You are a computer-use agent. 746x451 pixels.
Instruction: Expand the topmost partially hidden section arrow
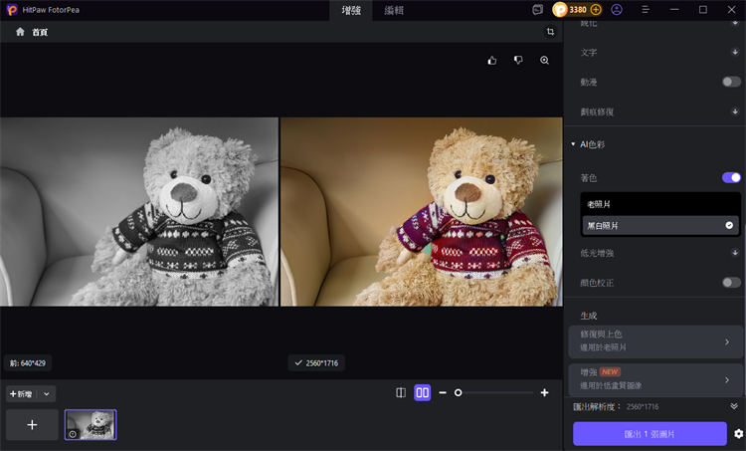tap(735, 23)
